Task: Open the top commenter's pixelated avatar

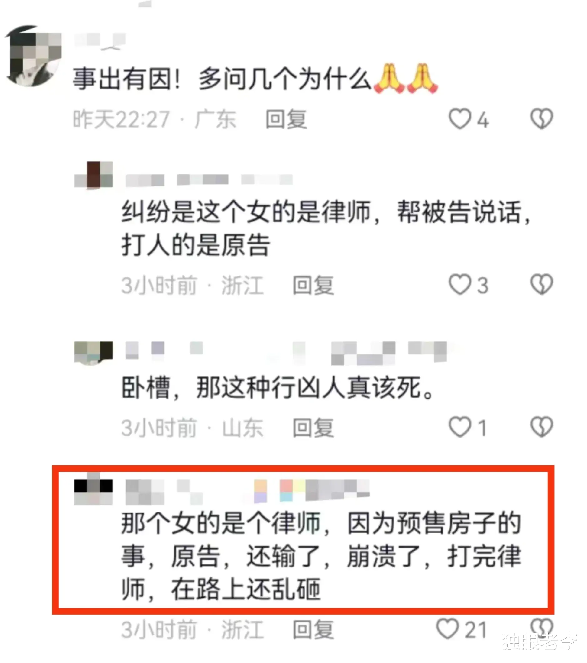Action: pos(34,56)
